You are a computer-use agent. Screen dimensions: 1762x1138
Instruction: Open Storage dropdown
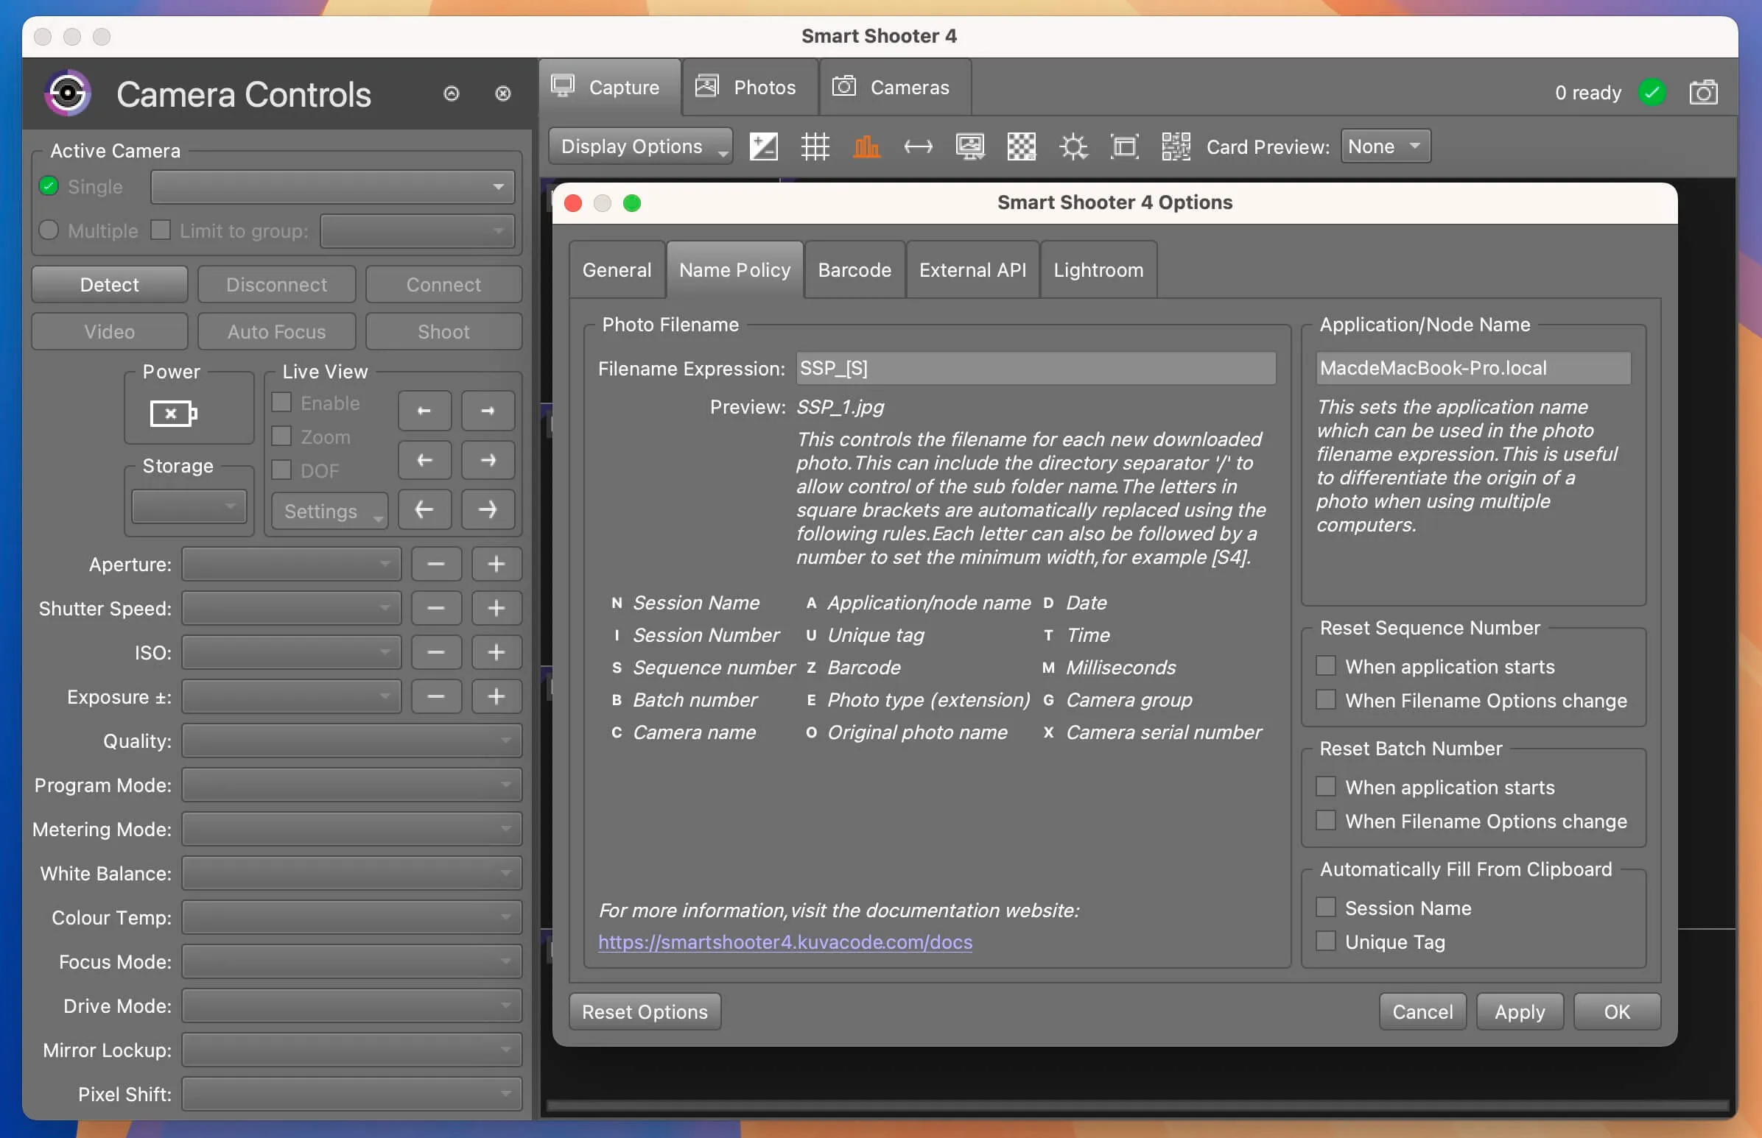point(189,506)
